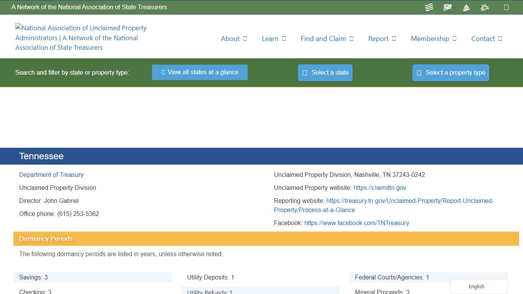Expand the Find and Claim dropdown
The height and width of the screenshot is (294, 523).
pos(327,38)
